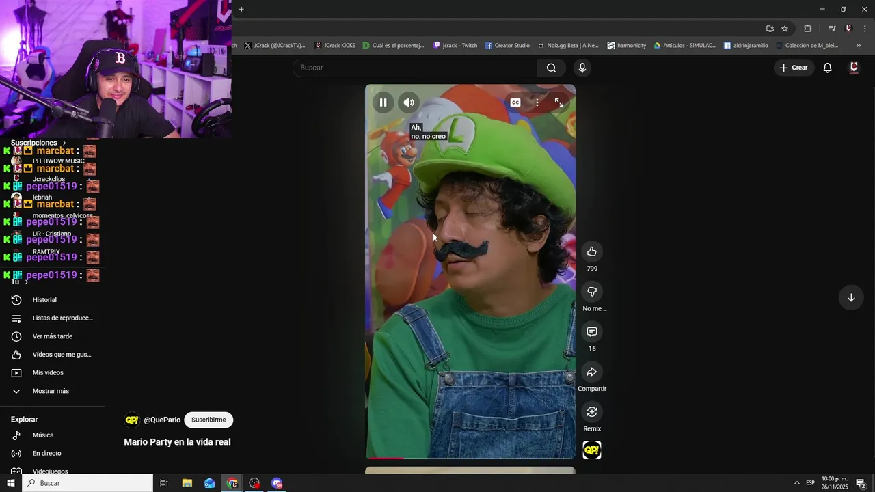This screenshot has width=875, height=492.
Task: Open aldrinjaramillo bookmark
Action: coord(746,46)
